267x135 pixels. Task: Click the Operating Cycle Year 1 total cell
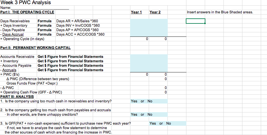140,39
